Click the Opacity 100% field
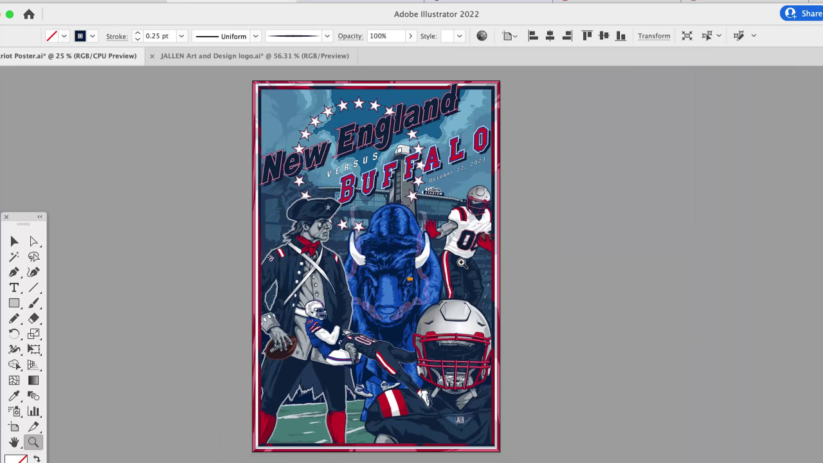823x463 pixels. [x=386, y=36]
